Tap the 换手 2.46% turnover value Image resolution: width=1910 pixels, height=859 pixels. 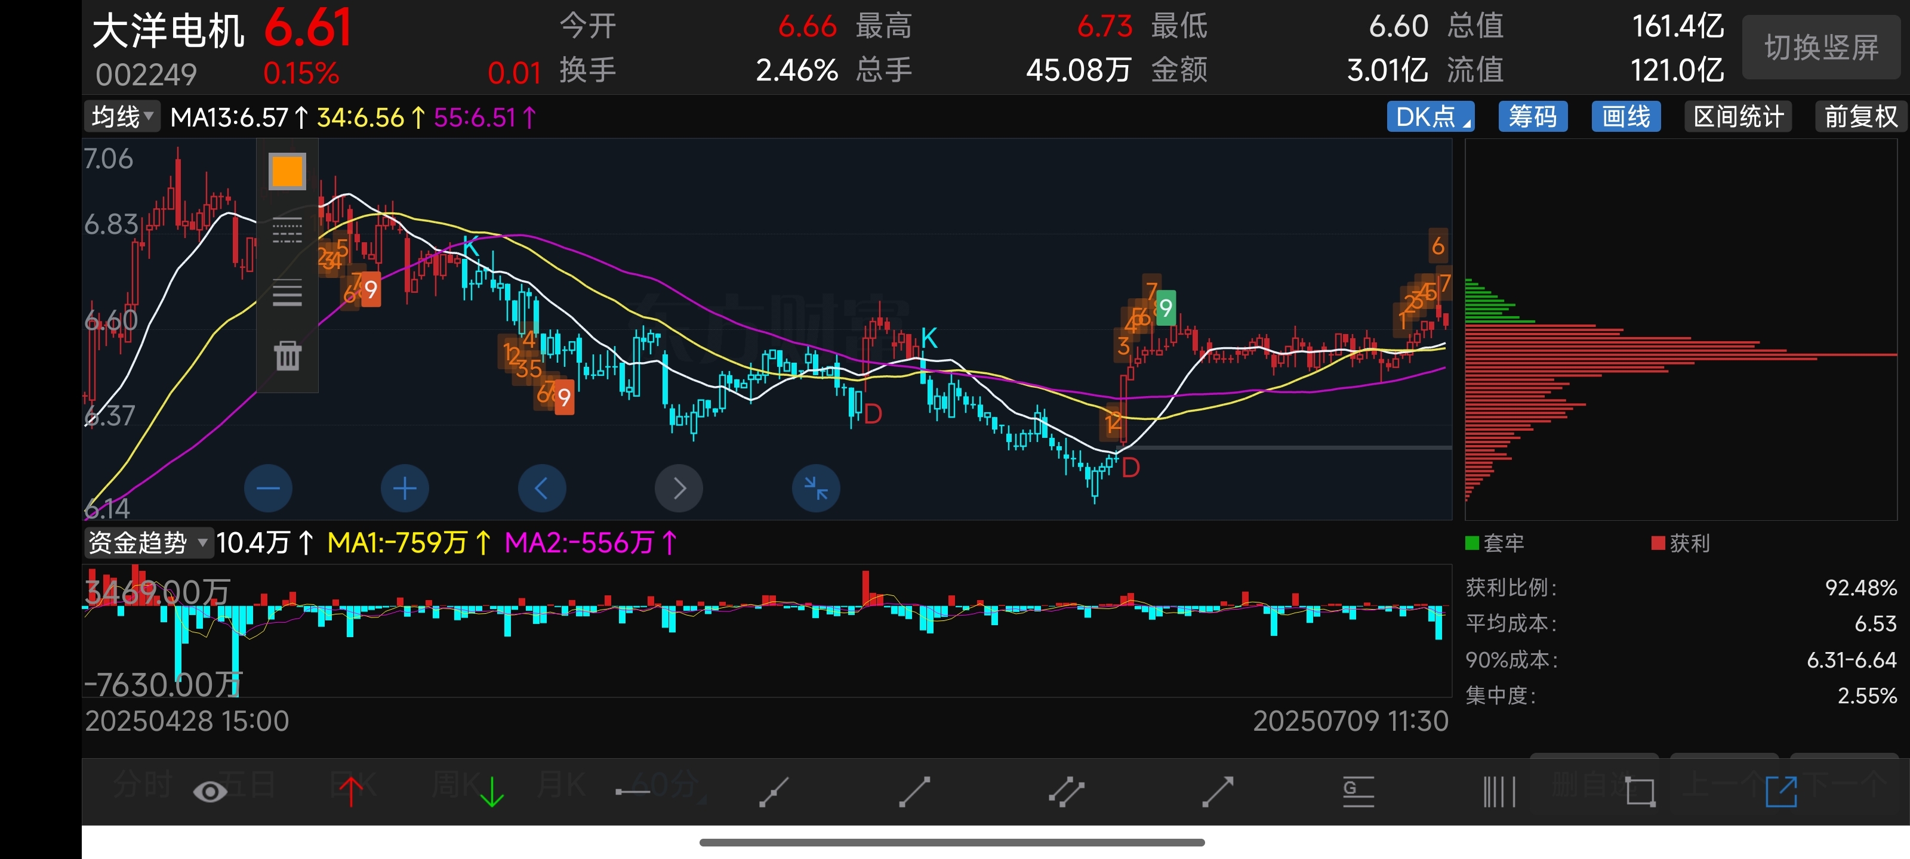[x=796, y=70]
